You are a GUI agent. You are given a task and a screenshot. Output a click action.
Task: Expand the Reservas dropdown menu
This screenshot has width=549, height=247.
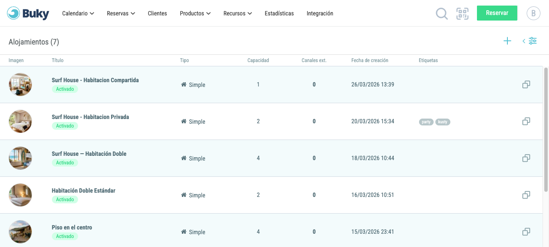tap(121, 13)
